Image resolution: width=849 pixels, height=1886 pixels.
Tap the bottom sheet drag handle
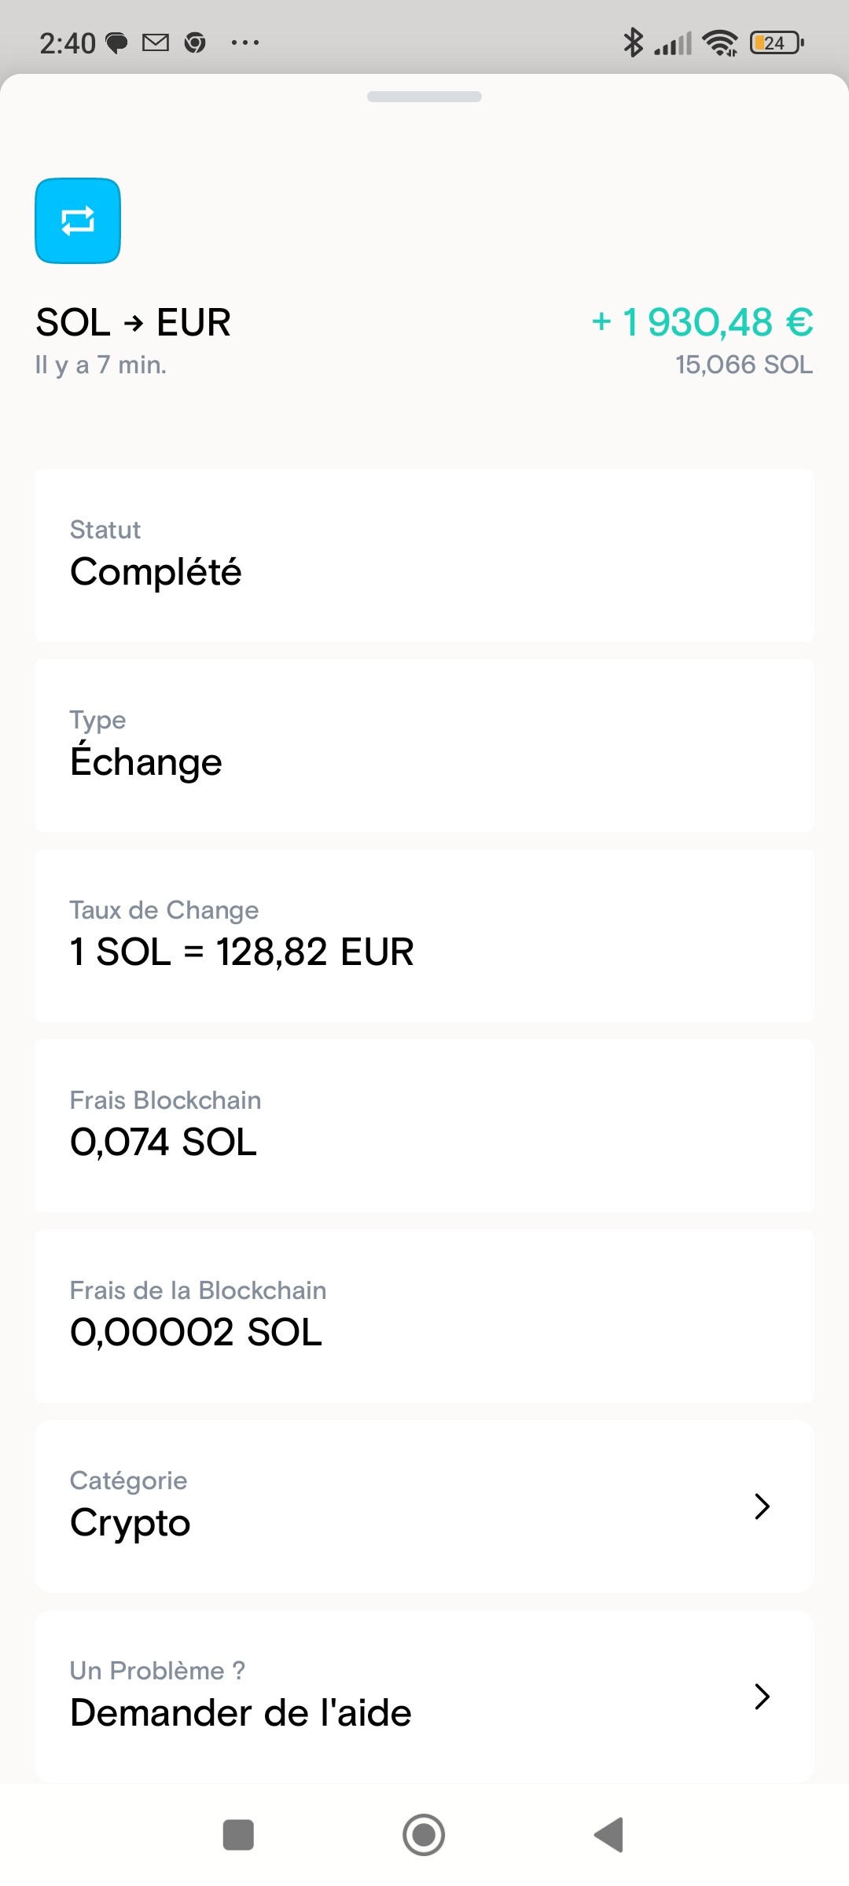coord(424,97)
